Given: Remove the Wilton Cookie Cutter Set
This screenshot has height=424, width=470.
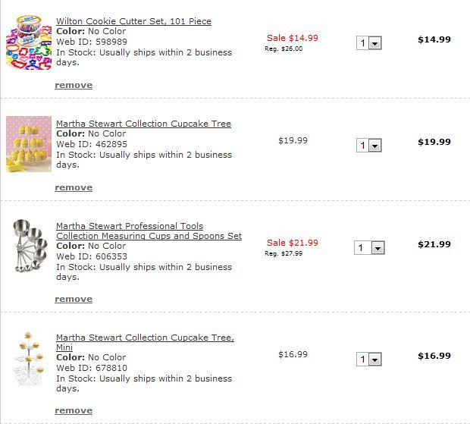Looking at the screenshot, I should pos(74,85).
